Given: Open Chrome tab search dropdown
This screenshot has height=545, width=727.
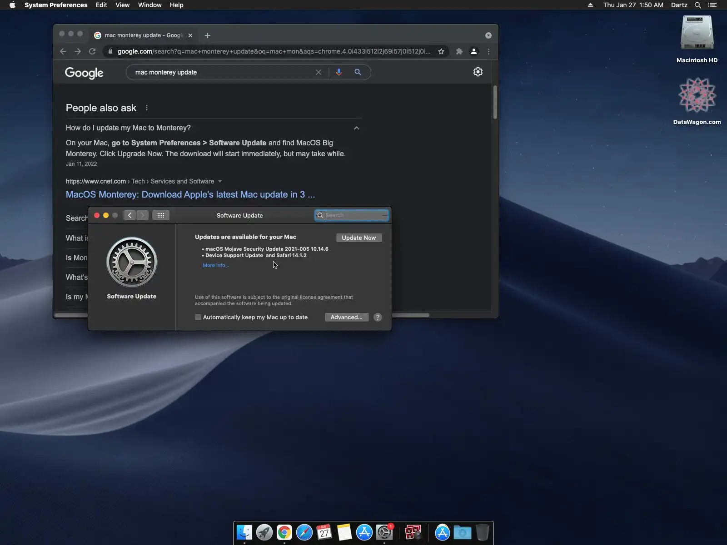Looking at the screenshot, I should coord(488,35).
